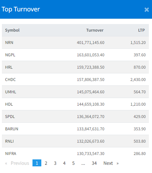Open the BARUN symbol row
The width and height of the screenshot is (152, 173).
75,129
